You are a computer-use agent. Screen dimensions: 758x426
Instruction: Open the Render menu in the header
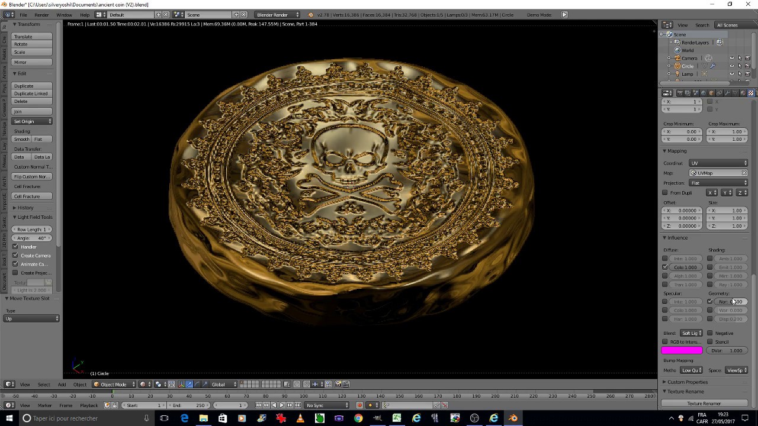click(41, 14)
